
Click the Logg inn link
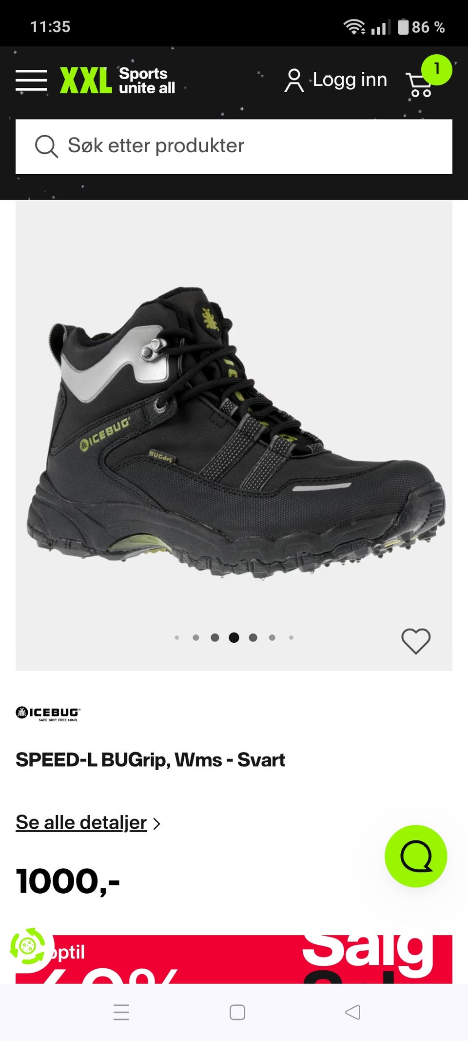click(350, 80)
